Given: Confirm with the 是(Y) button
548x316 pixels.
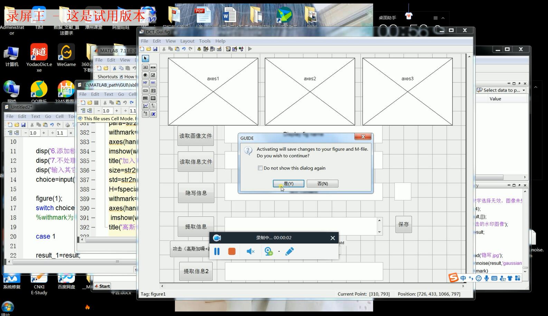Looking at the screenshot, I should point(289,184).
